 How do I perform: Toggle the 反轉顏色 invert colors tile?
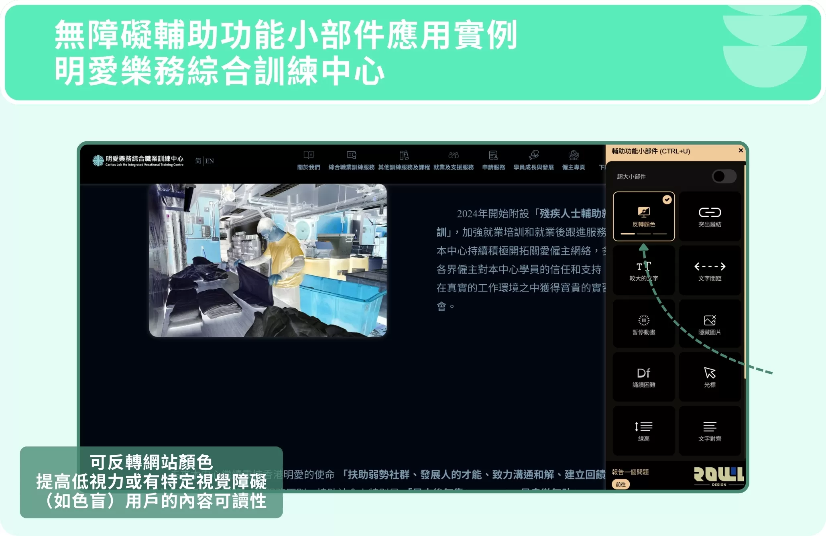643,217
